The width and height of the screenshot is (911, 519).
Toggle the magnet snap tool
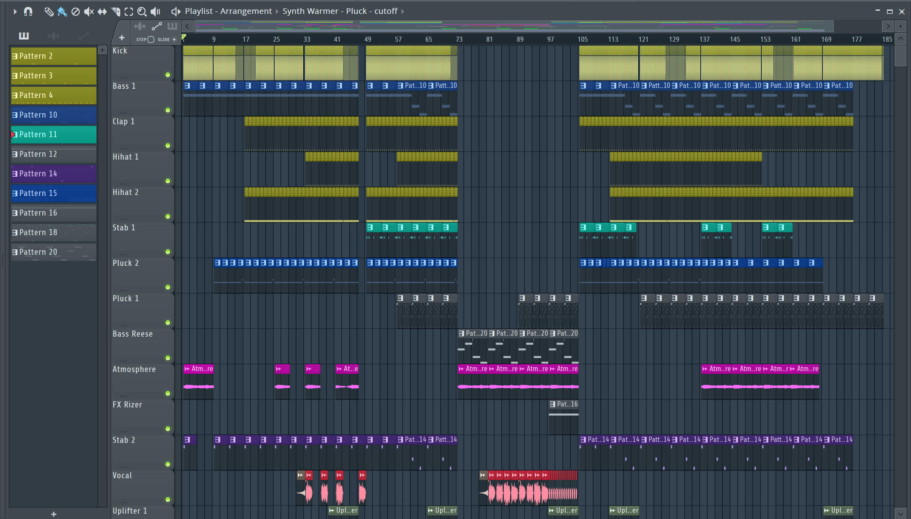(x=28, y=11)
